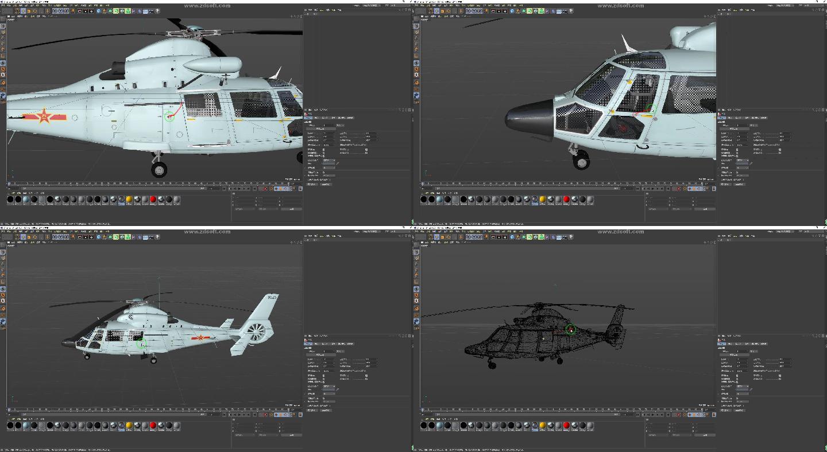Screen dimensions: 827x452
Task: Click left bottom button in side-view attributes panel
Action: point(312,184)
